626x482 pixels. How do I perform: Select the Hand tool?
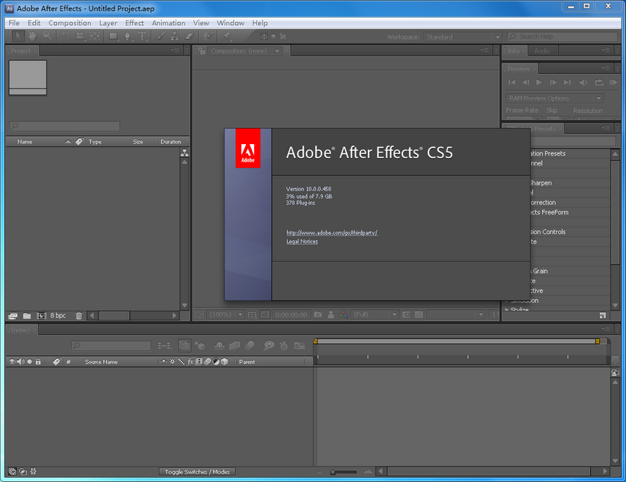32,36
